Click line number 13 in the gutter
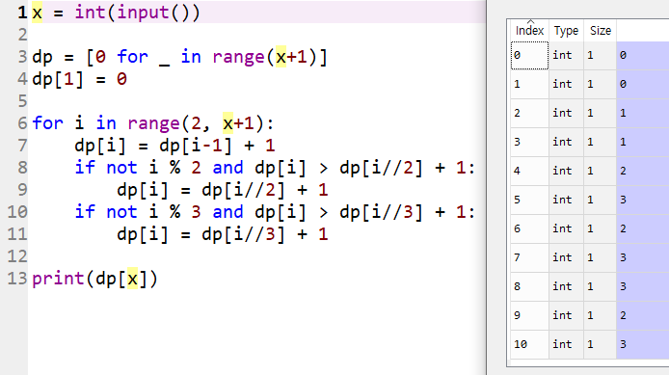669x375 pixels. pos(17,279)
